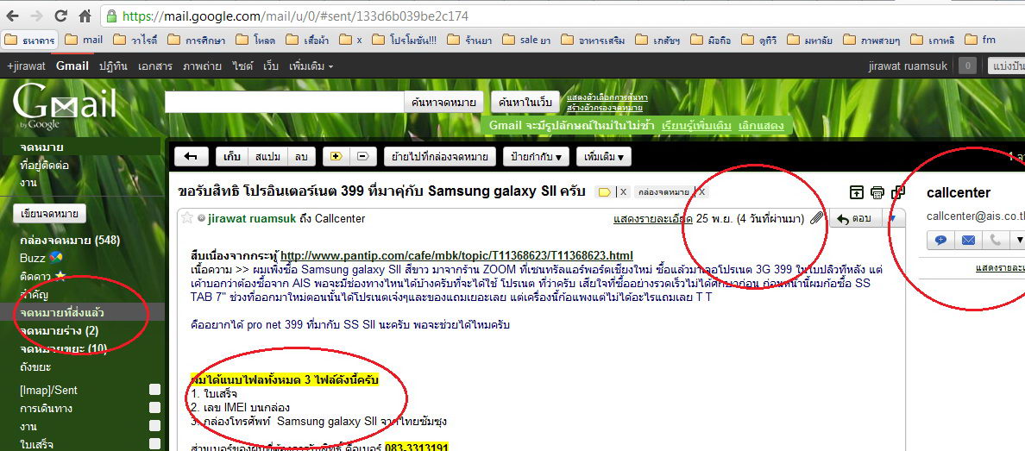Start a chat with callcenter via speech-bubble icon
This screenshot has height=451, width=1025.
[x=941, y=240]
